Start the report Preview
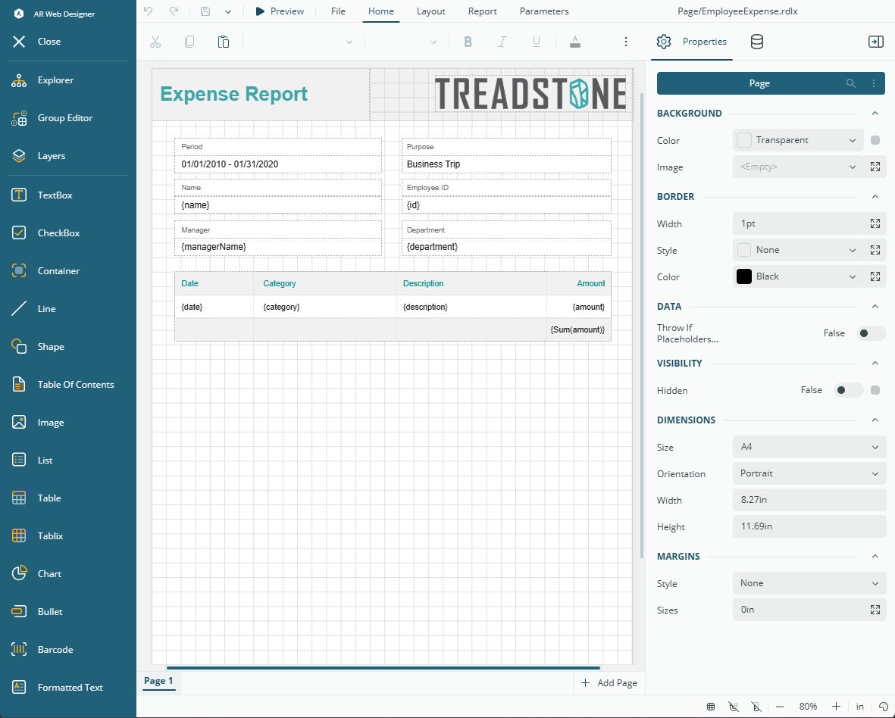The height and width of the screenshot is (718, 895). pos(279,11)
